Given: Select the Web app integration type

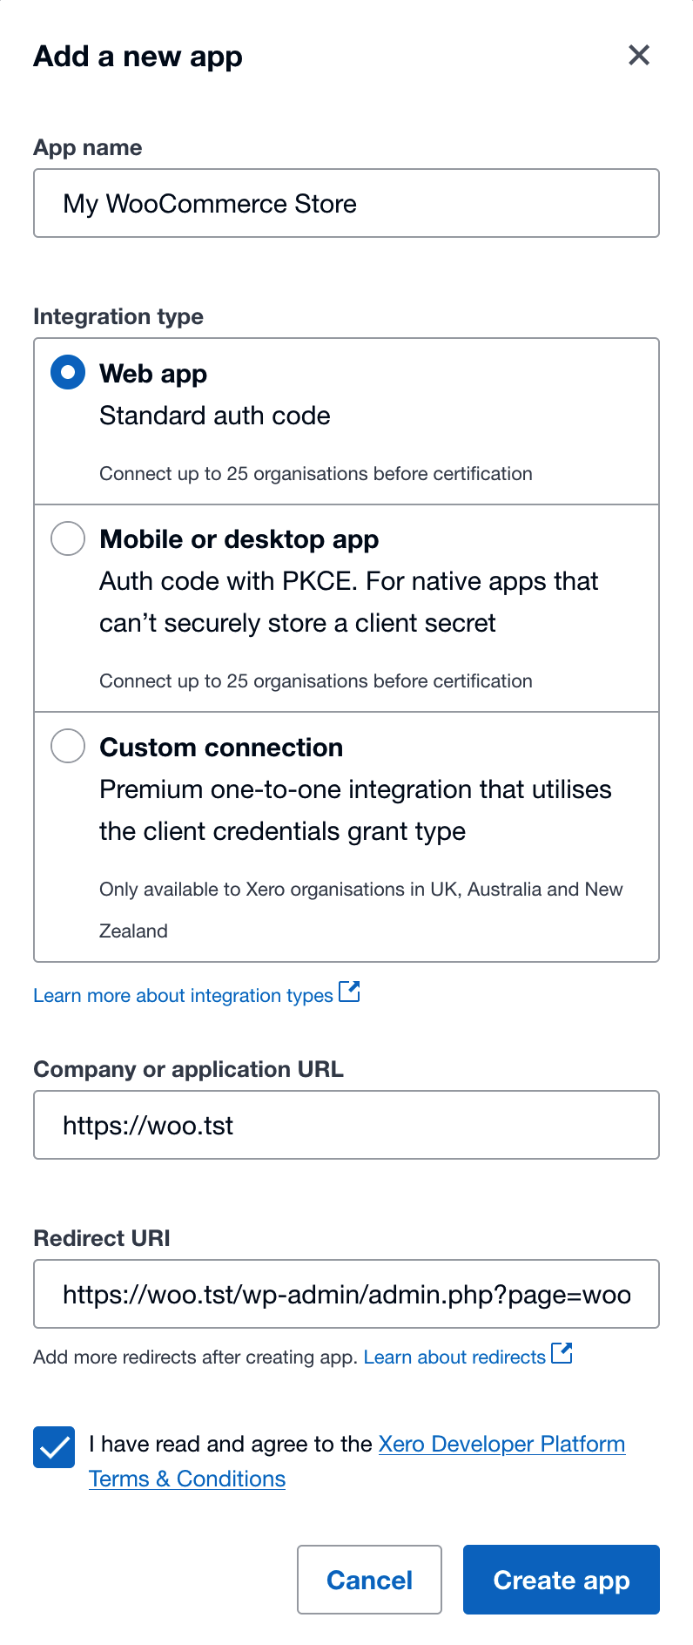Looking at the screenshot, I should click(x=67, y=372).
